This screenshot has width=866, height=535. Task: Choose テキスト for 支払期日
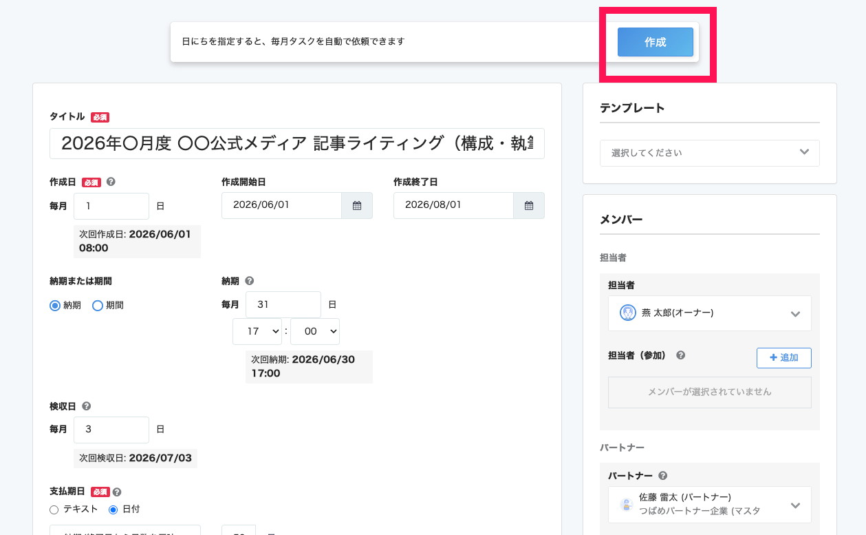pyautogui.click(x=54, y=510)
